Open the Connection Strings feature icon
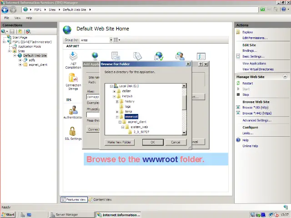The image size is (291, 218). pyautogui.click(x=73, y=78)
